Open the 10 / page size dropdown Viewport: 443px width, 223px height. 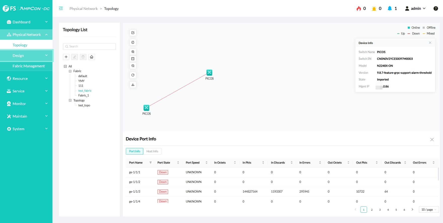point(428,210)
